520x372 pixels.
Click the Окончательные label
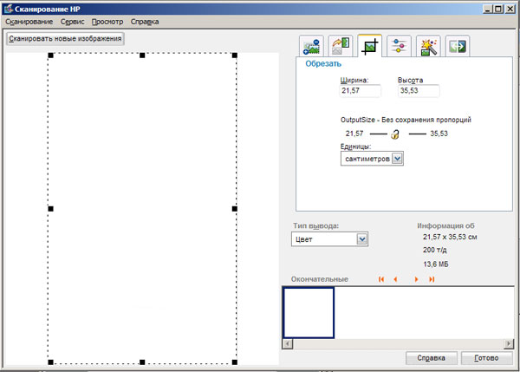(320, 279)
